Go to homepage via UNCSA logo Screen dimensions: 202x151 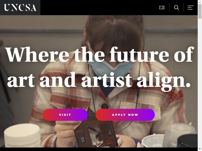click(20, 8)
